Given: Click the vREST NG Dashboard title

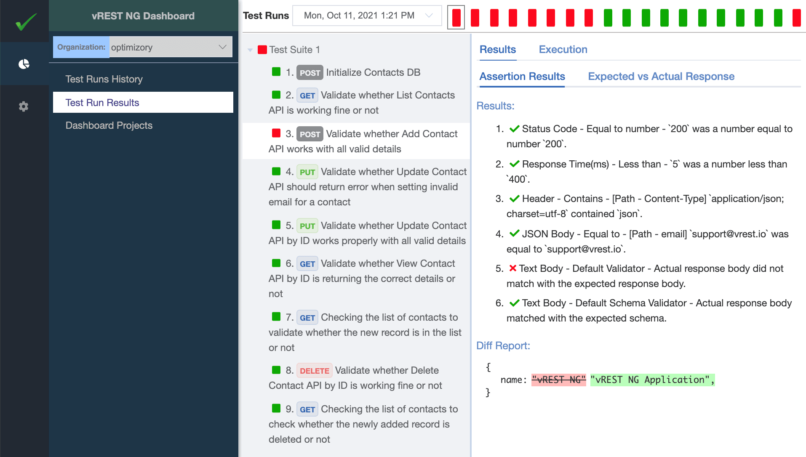Looking at the screenshot, I should point(143,16).
